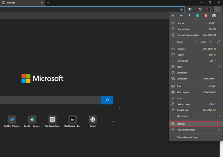Collapse the quick links section chevron
This screenshot has height=157, width=223.
coord(120,109)
